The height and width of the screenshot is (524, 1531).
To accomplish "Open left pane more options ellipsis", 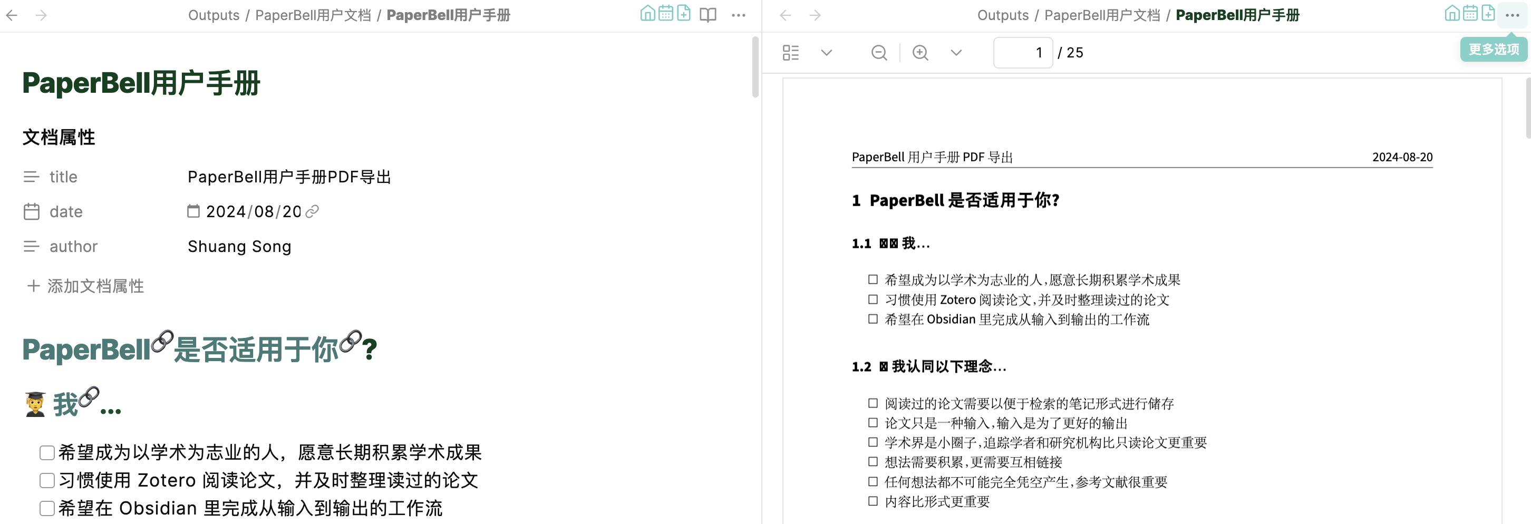I will point(738,15).
